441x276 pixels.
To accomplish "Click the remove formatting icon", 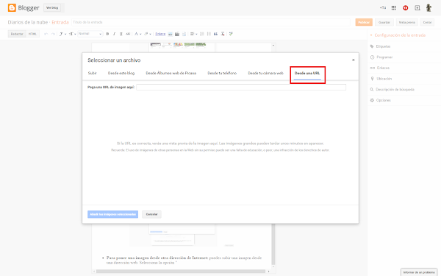I will (223, 34).
